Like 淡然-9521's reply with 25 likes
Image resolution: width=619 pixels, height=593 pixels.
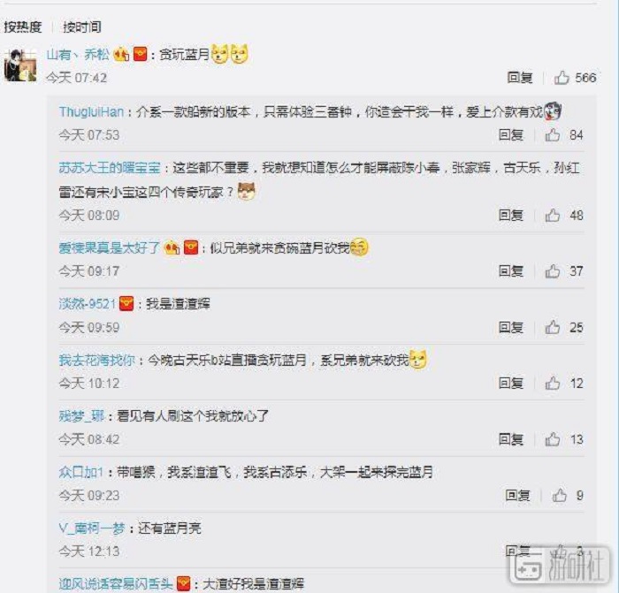[x=553, y=327]
